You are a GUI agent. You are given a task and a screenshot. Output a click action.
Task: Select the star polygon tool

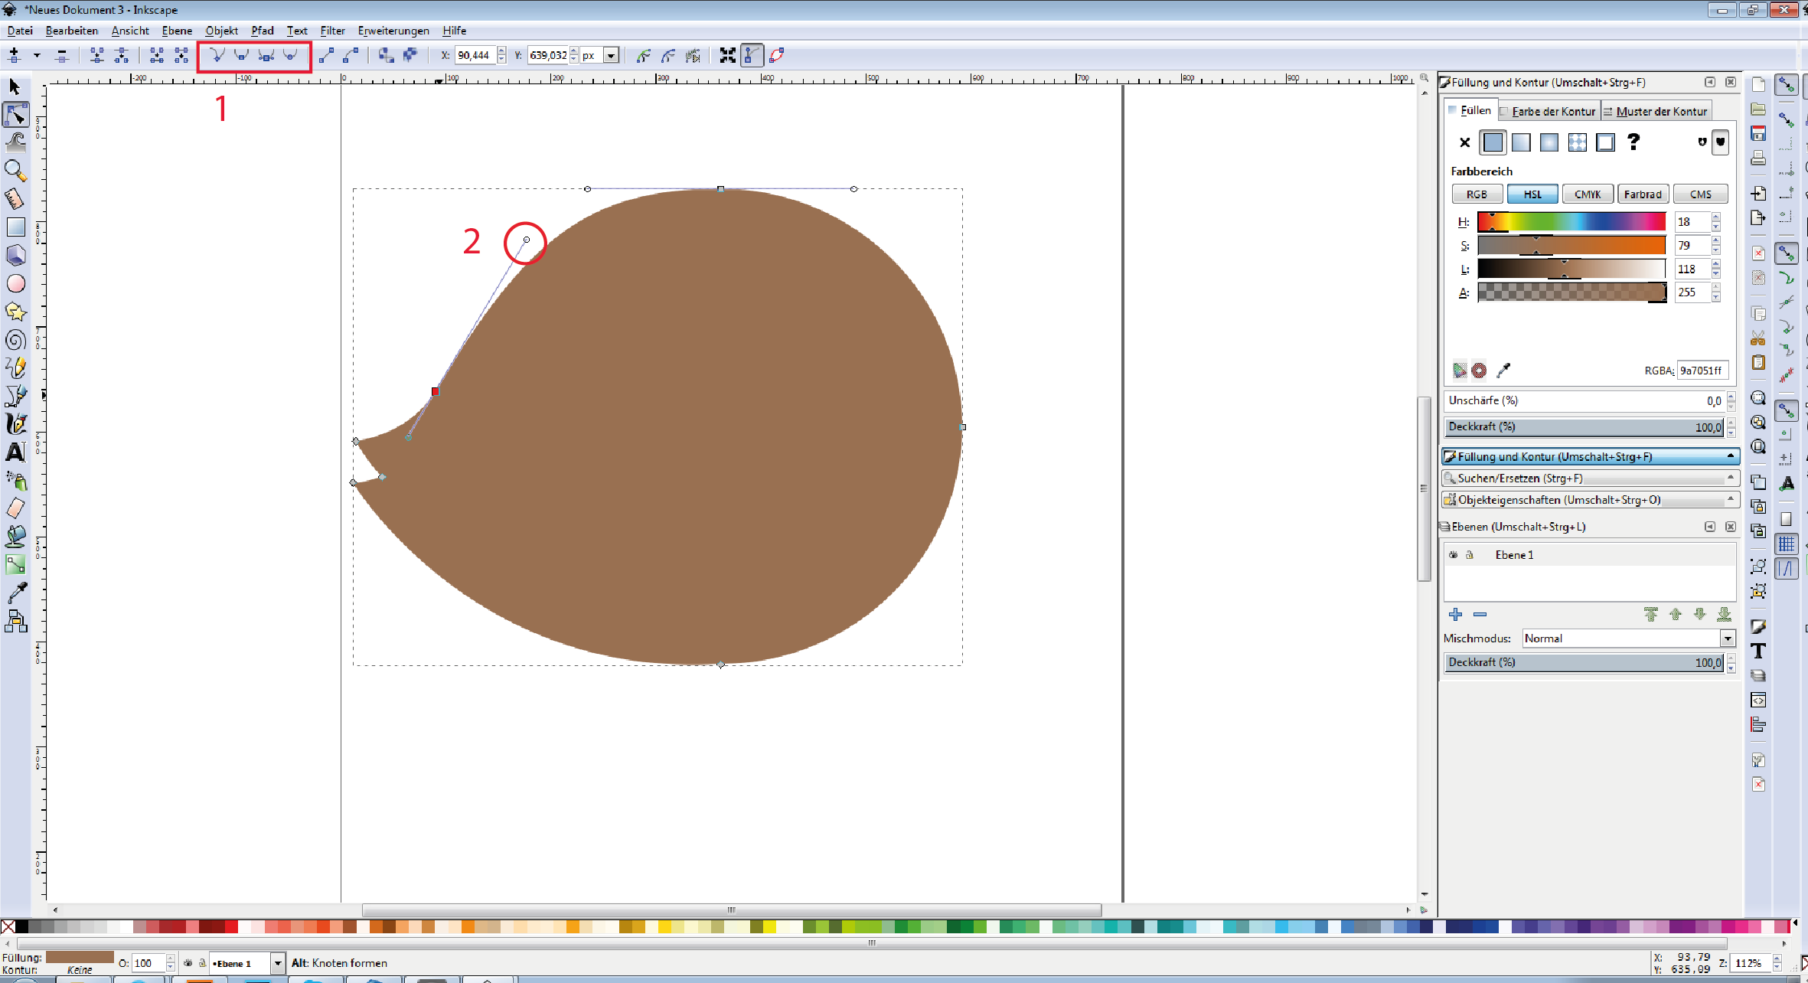tap(15, 312)
